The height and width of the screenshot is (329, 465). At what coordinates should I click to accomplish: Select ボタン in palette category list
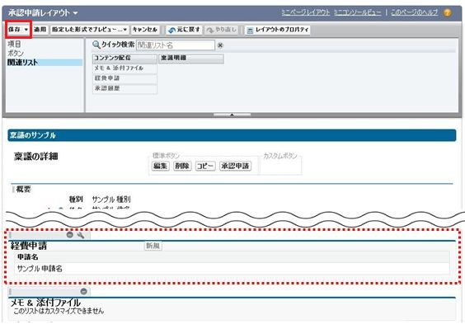pyautogui.click(x=16, y=53)
